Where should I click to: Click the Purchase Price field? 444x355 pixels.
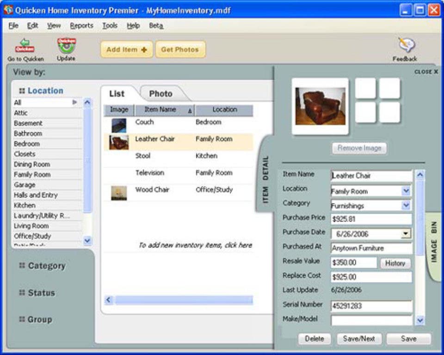371,219
